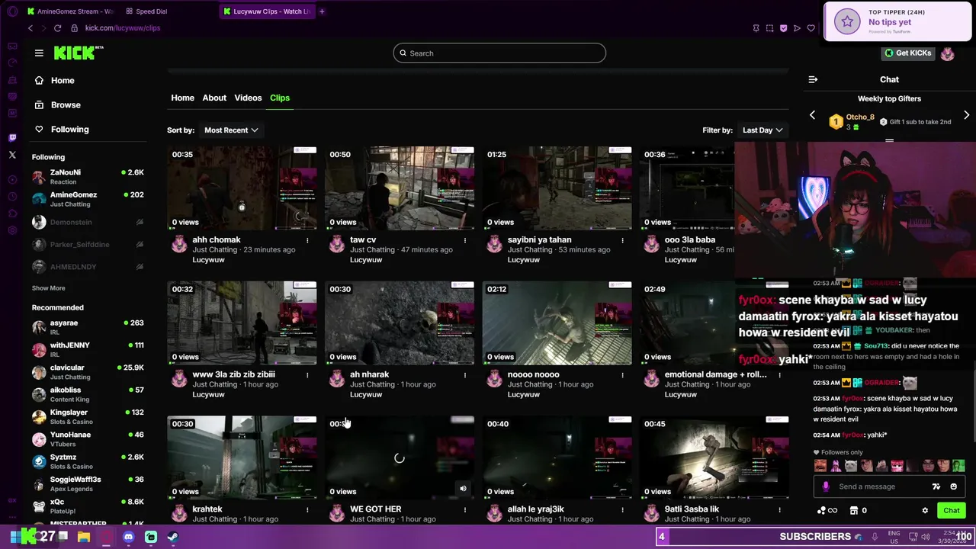
Task: Click the green Chat send button
Action: tap(952, 511)
